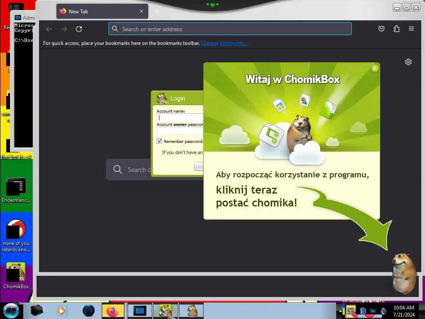Click the second hamster taskbar button
The image size is (425, 319).
[x=191, y=311]
